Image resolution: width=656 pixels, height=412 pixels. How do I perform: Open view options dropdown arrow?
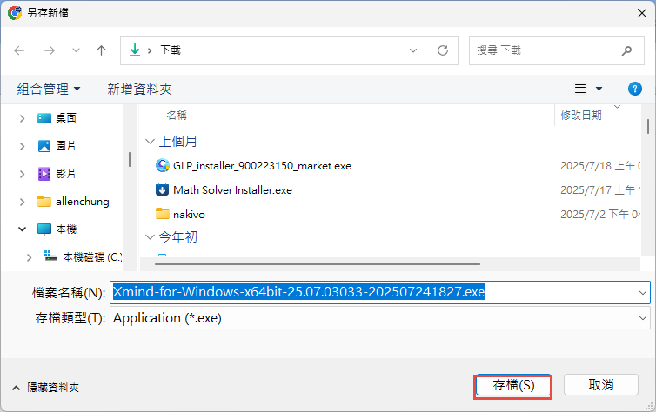(599, 89)
